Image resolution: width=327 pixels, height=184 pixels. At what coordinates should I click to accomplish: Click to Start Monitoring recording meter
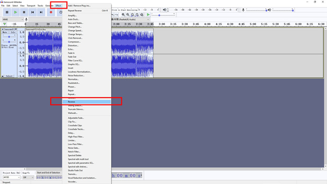(125, 10)
